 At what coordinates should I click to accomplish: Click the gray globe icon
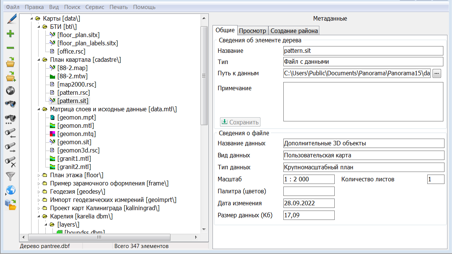click(x=10, y=90)
